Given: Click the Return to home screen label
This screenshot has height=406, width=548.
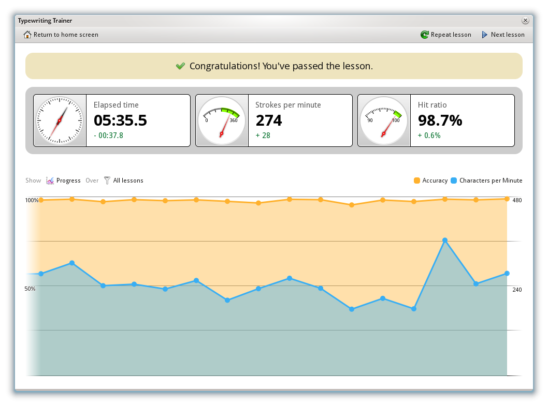Looking at the screenshot, I should (66, 35).
